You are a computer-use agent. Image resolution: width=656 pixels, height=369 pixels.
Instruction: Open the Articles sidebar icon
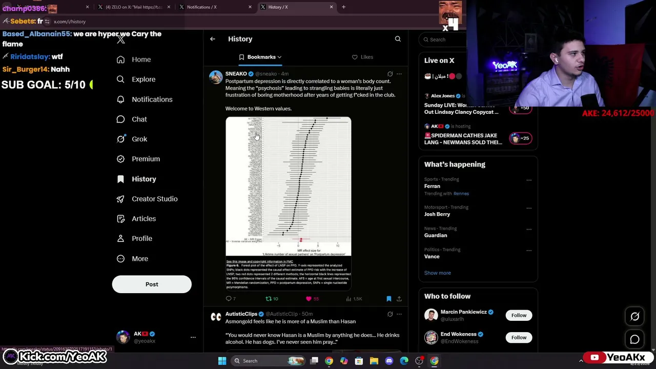[x=120, y=219]
